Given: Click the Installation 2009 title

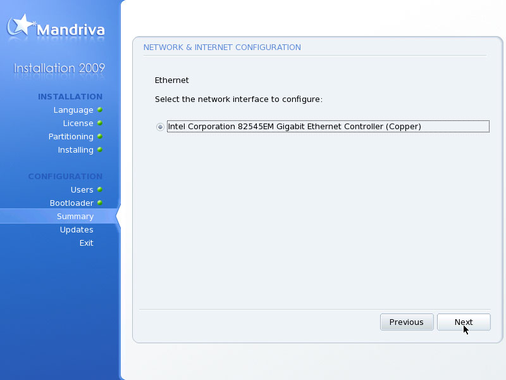Looking at the screenshot, I should (59, 68).
